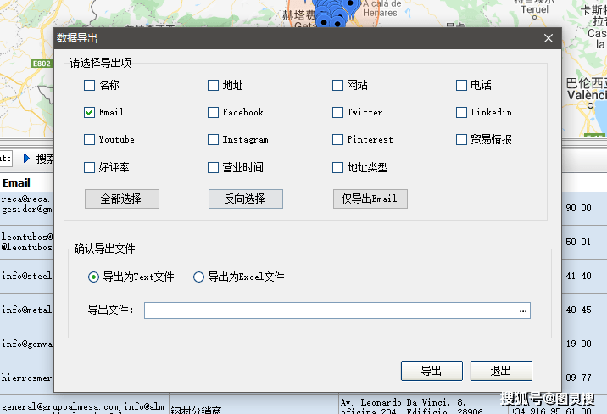Enable the Twitter checkbox
The image size is (607, 414).
(x=338, y=112)
